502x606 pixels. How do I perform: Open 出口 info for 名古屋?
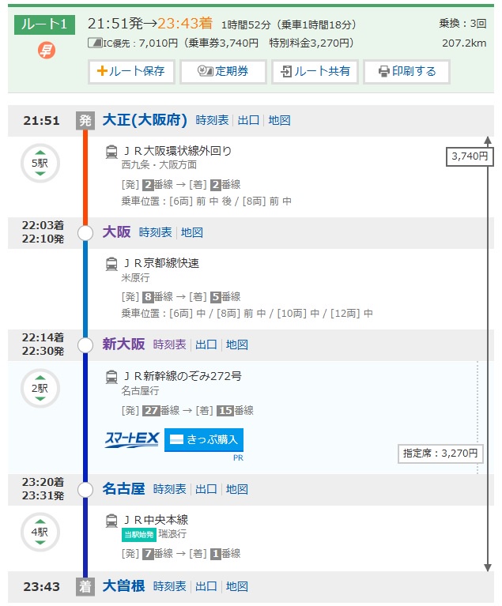tap(206, 489)
